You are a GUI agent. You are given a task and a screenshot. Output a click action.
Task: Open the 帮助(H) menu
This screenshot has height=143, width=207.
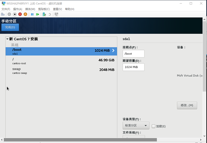70,9
